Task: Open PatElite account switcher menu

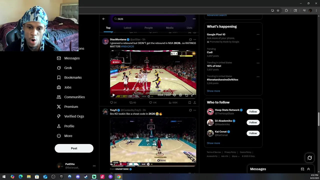Action: coord(94,166)
